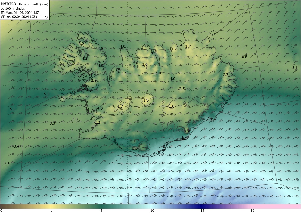The width and height of the screenshot is (301, 213).
Task: Click the '10' tick on the color scale
Action: (x=152, y=211)
